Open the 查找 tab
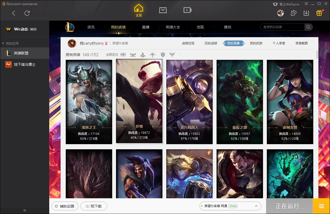 coord(228,27)
